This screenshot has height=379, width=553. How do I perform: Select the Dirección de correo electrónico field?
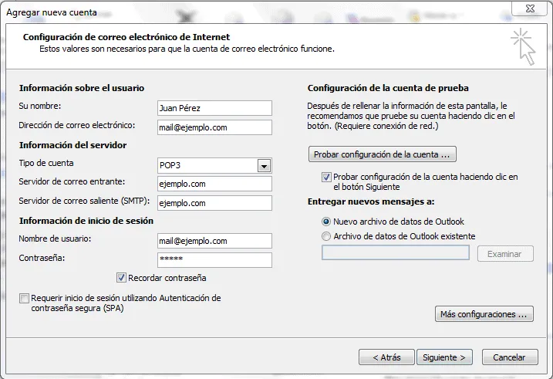214,127
